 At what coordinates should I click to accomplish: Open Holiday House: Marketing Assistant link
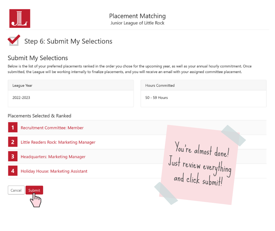pos(54,171)
